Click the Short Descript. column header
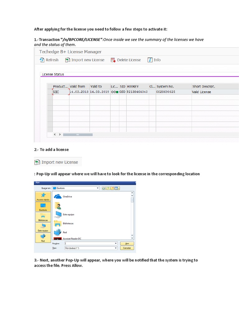Image resolution: width=239 pixels, height=319 pixels. pos(215,86)
